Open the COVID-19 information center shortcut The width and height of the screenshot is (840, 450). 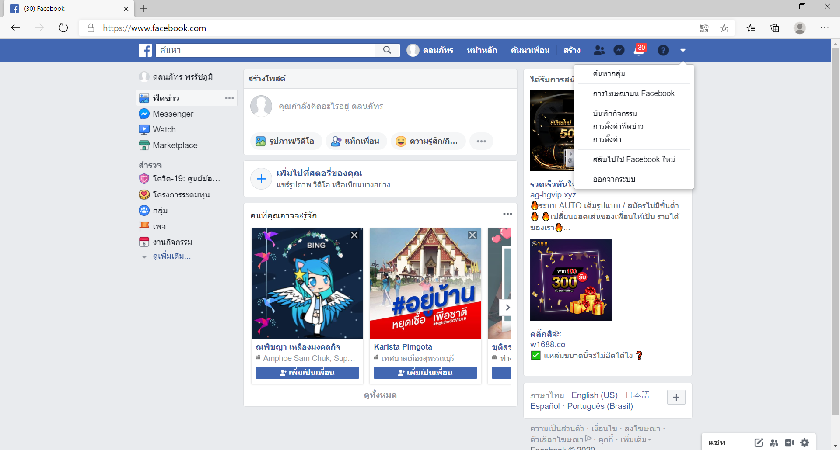coord(180,179)
